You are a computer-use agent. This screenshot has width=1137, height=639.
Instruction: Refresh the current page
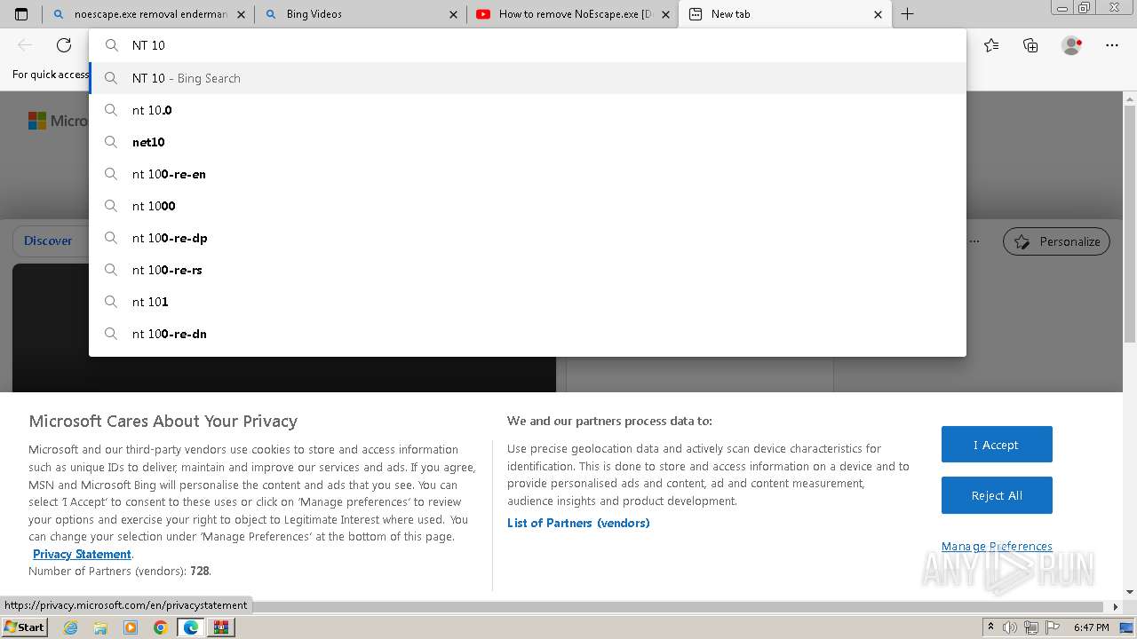click(x=64, y=45)
